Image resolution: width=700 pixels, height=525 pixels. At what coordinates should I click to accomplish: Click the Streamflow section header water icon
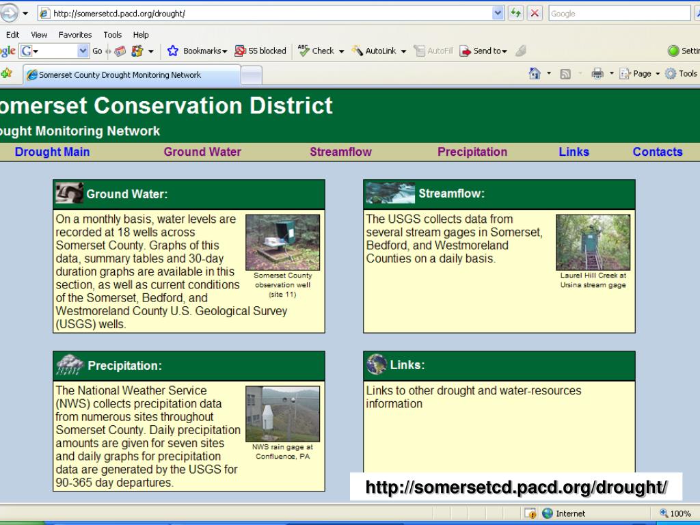pyautogui.click(x=390, y=193)
